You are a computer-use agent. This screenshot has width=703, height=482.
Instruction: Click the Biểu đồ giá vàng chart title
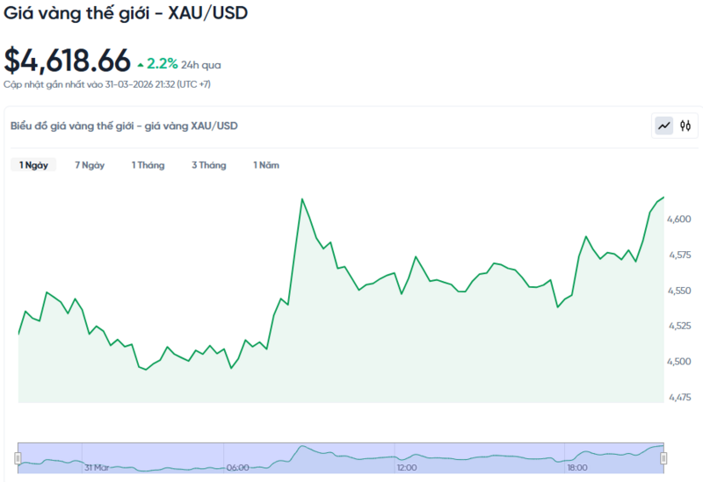click(x=124, y=126)
